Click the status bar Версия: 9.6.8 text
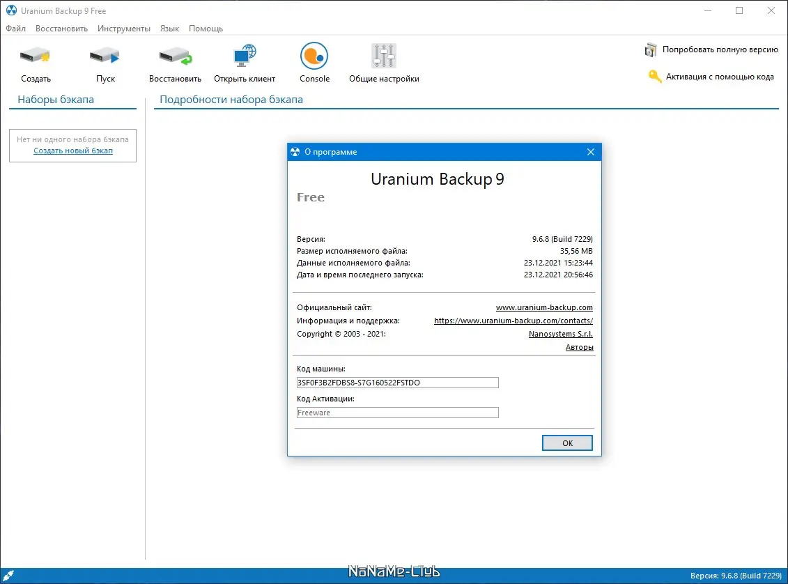The height and width of the screenshot is (584, 788). click(736, 576)
